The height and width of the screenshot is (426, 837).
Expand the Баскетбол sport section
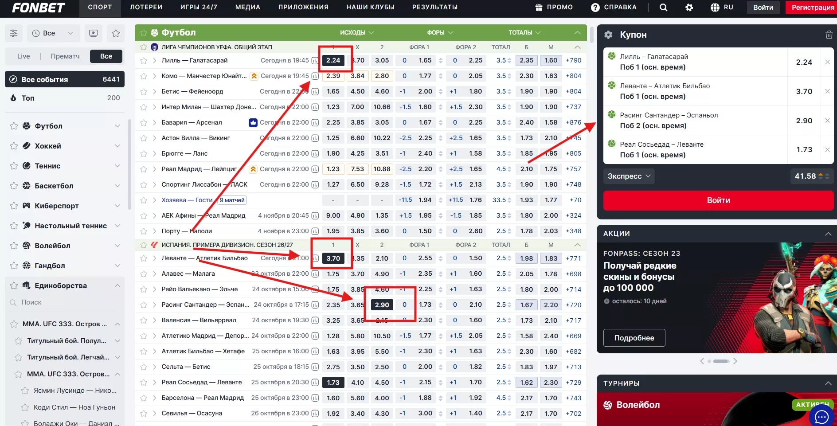tap(117, 186)
